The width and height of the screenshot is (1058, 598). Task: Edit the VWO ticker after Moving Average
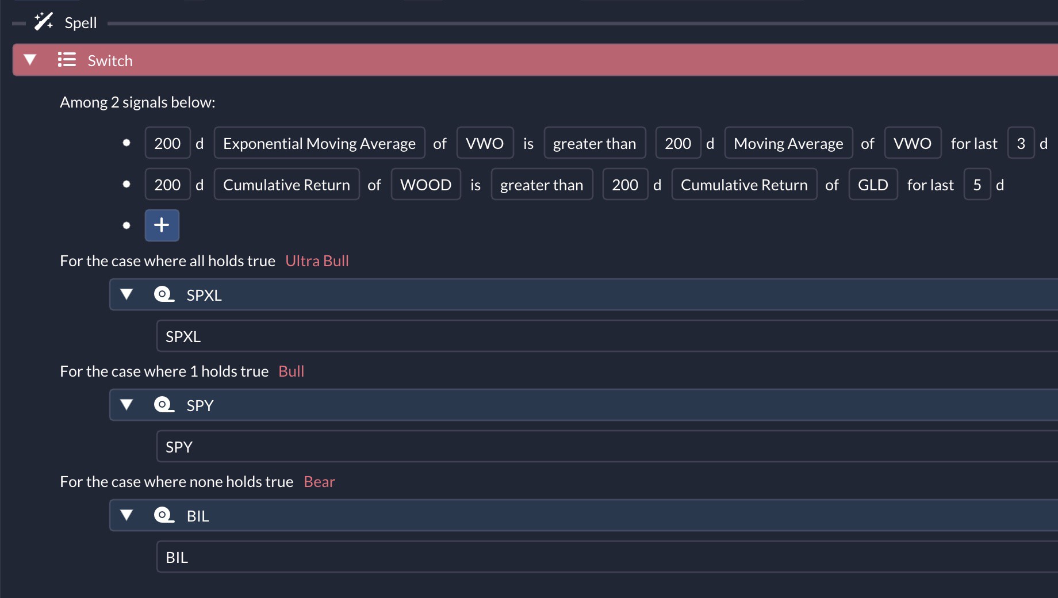[x=913, y=143]
